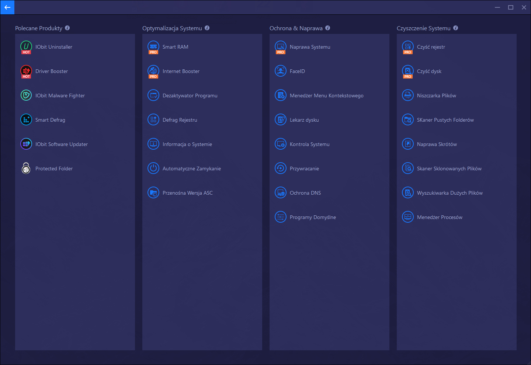Launch Naprawa Systemu icon
Screen dimensions: 531x365
coord(281,46)
